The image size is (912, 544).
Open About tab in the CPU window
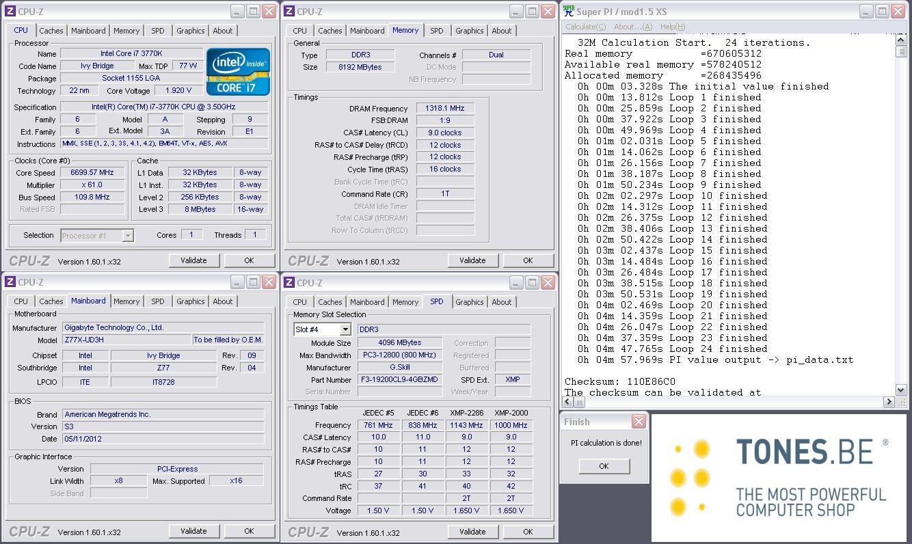click(x=223, y=31)
